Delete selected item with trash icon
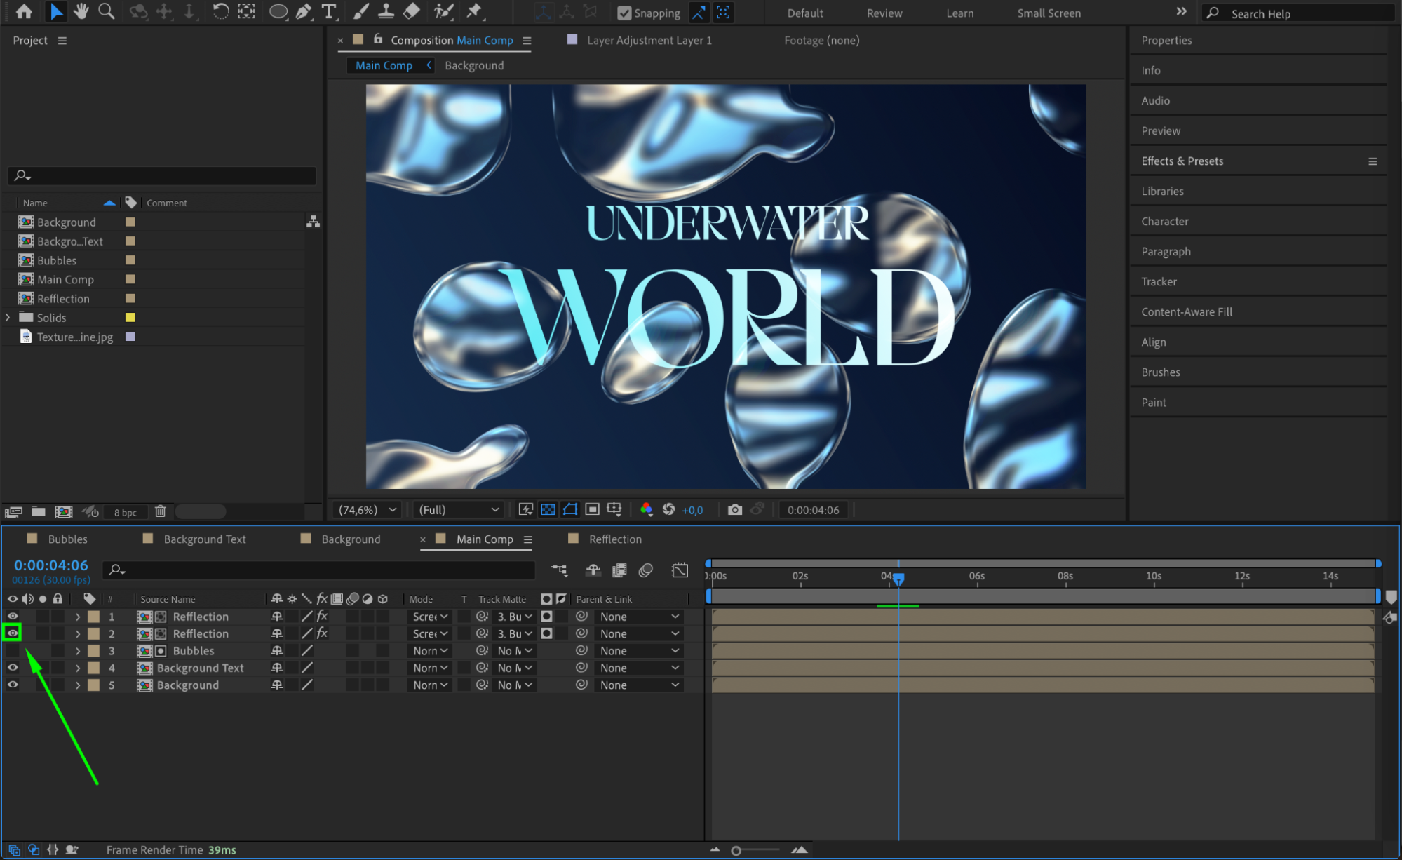The height and width of the screenshot is (860, 1402). point(160,511)
